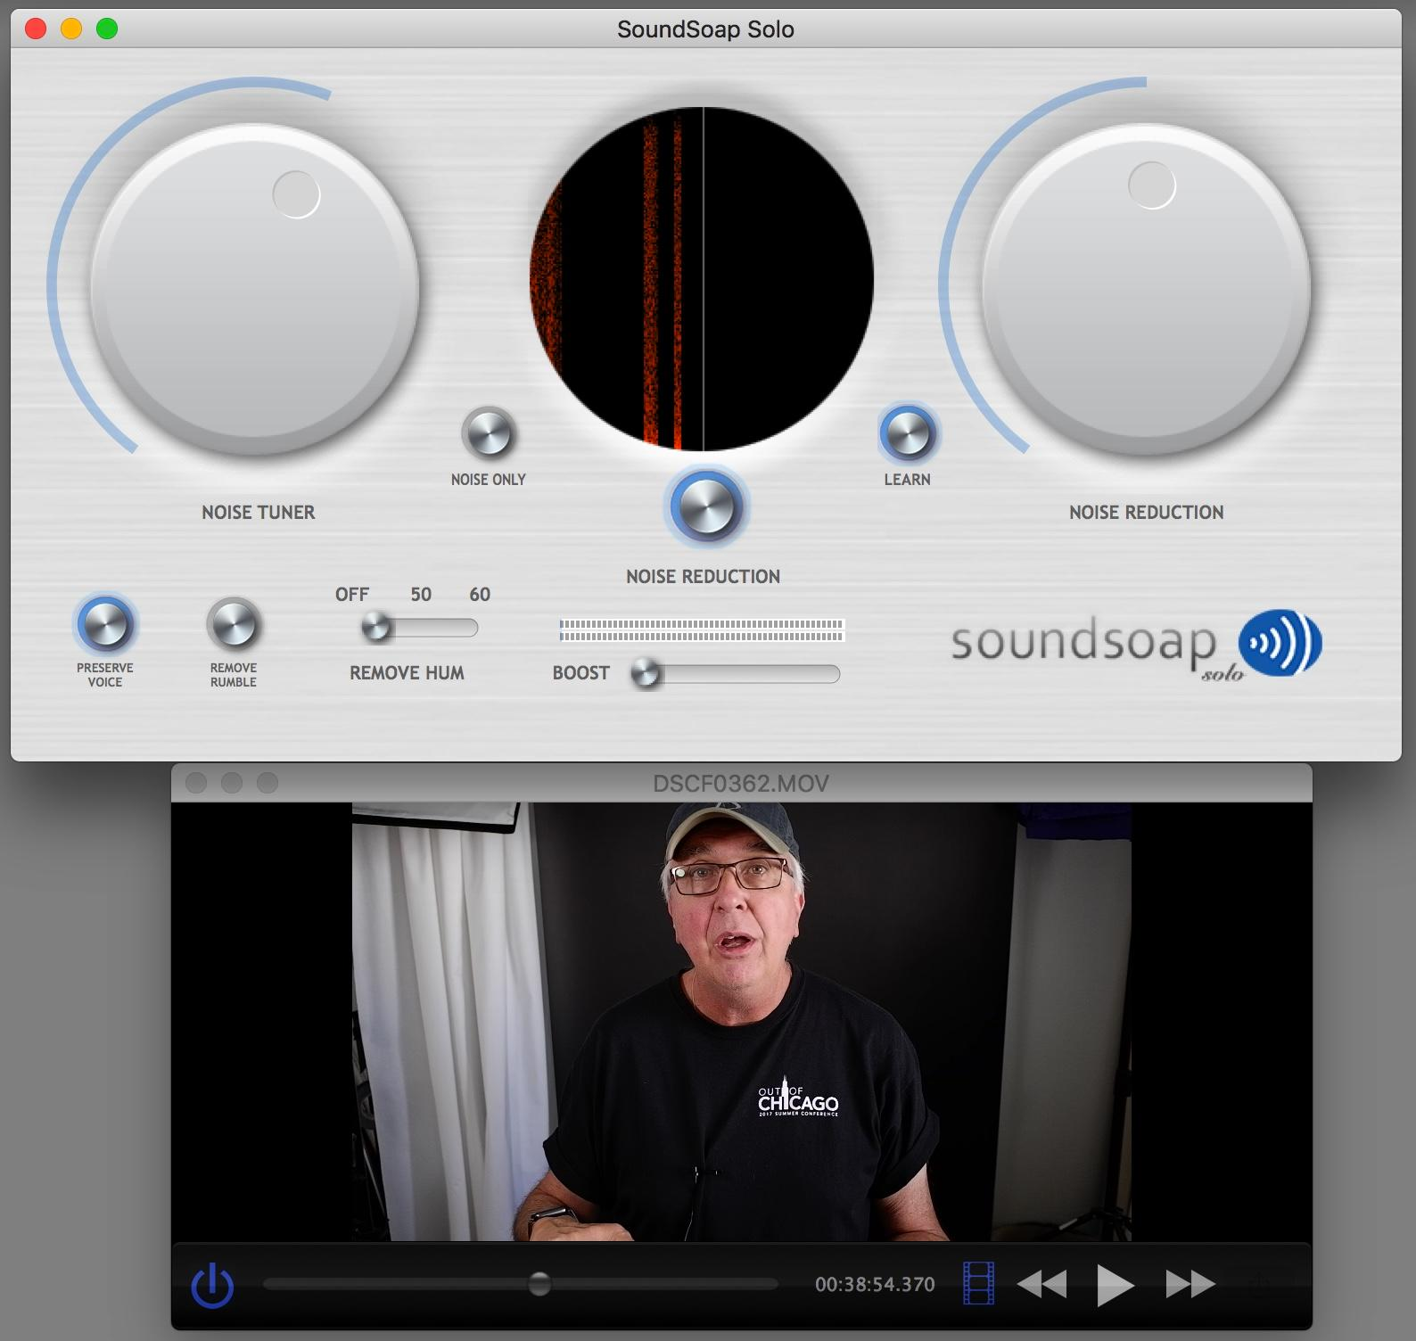Toggle the Noise Only button
Screen dimensions: 1416x1341
[x=489, y=434]
